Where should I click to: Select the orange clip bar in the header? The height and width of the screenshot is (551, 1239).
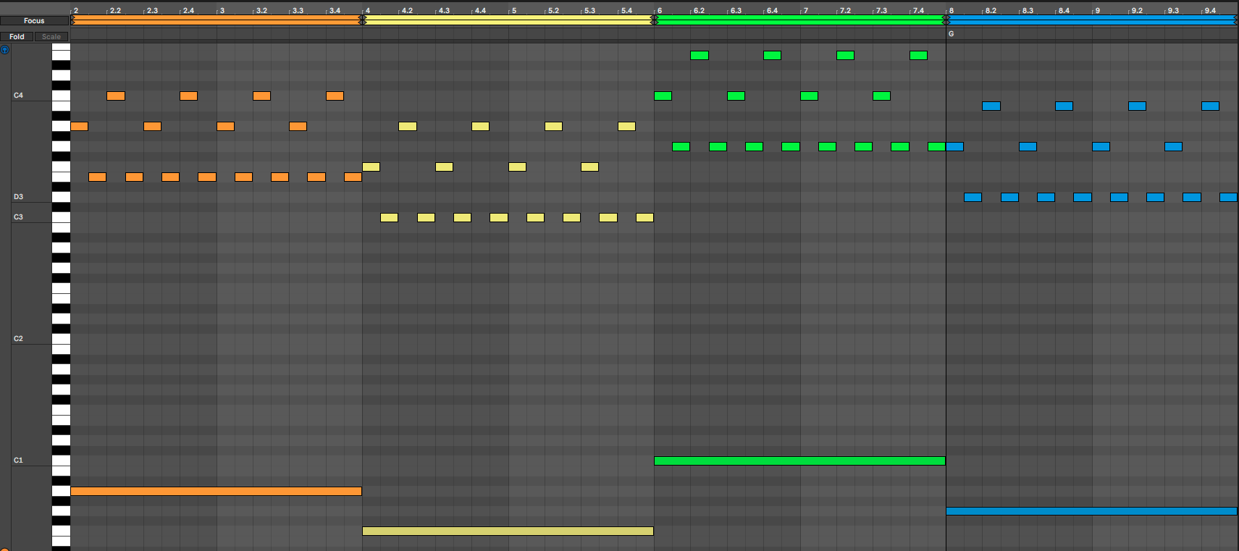216,21
